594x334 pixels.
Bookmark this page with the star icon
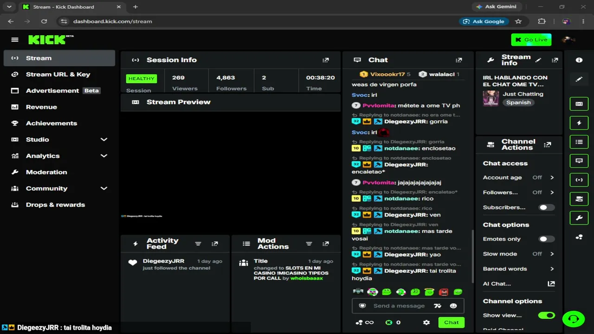coord(518,21)
